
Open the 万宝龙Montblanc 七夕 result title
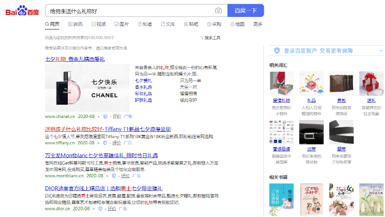click(101, 155)
